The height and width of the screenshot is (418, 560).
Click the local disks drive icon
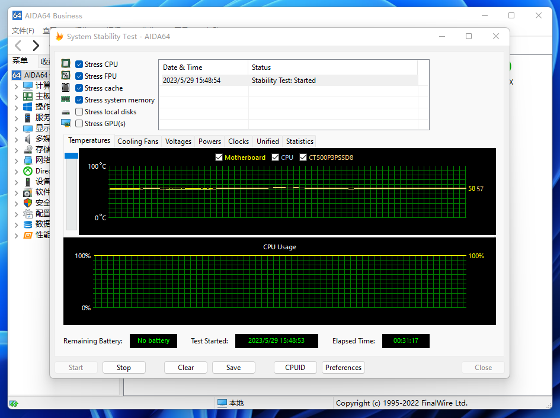tap(66, 112)
